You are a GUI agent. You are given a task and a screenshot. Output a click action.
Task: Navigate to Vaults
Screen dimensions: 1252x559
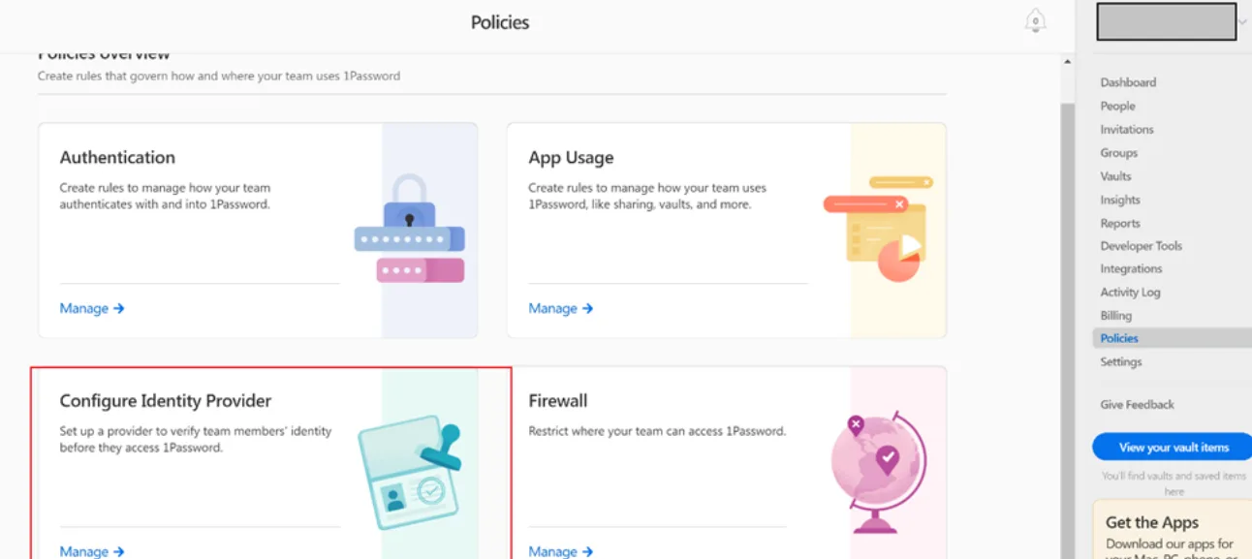pos(1115,176)
